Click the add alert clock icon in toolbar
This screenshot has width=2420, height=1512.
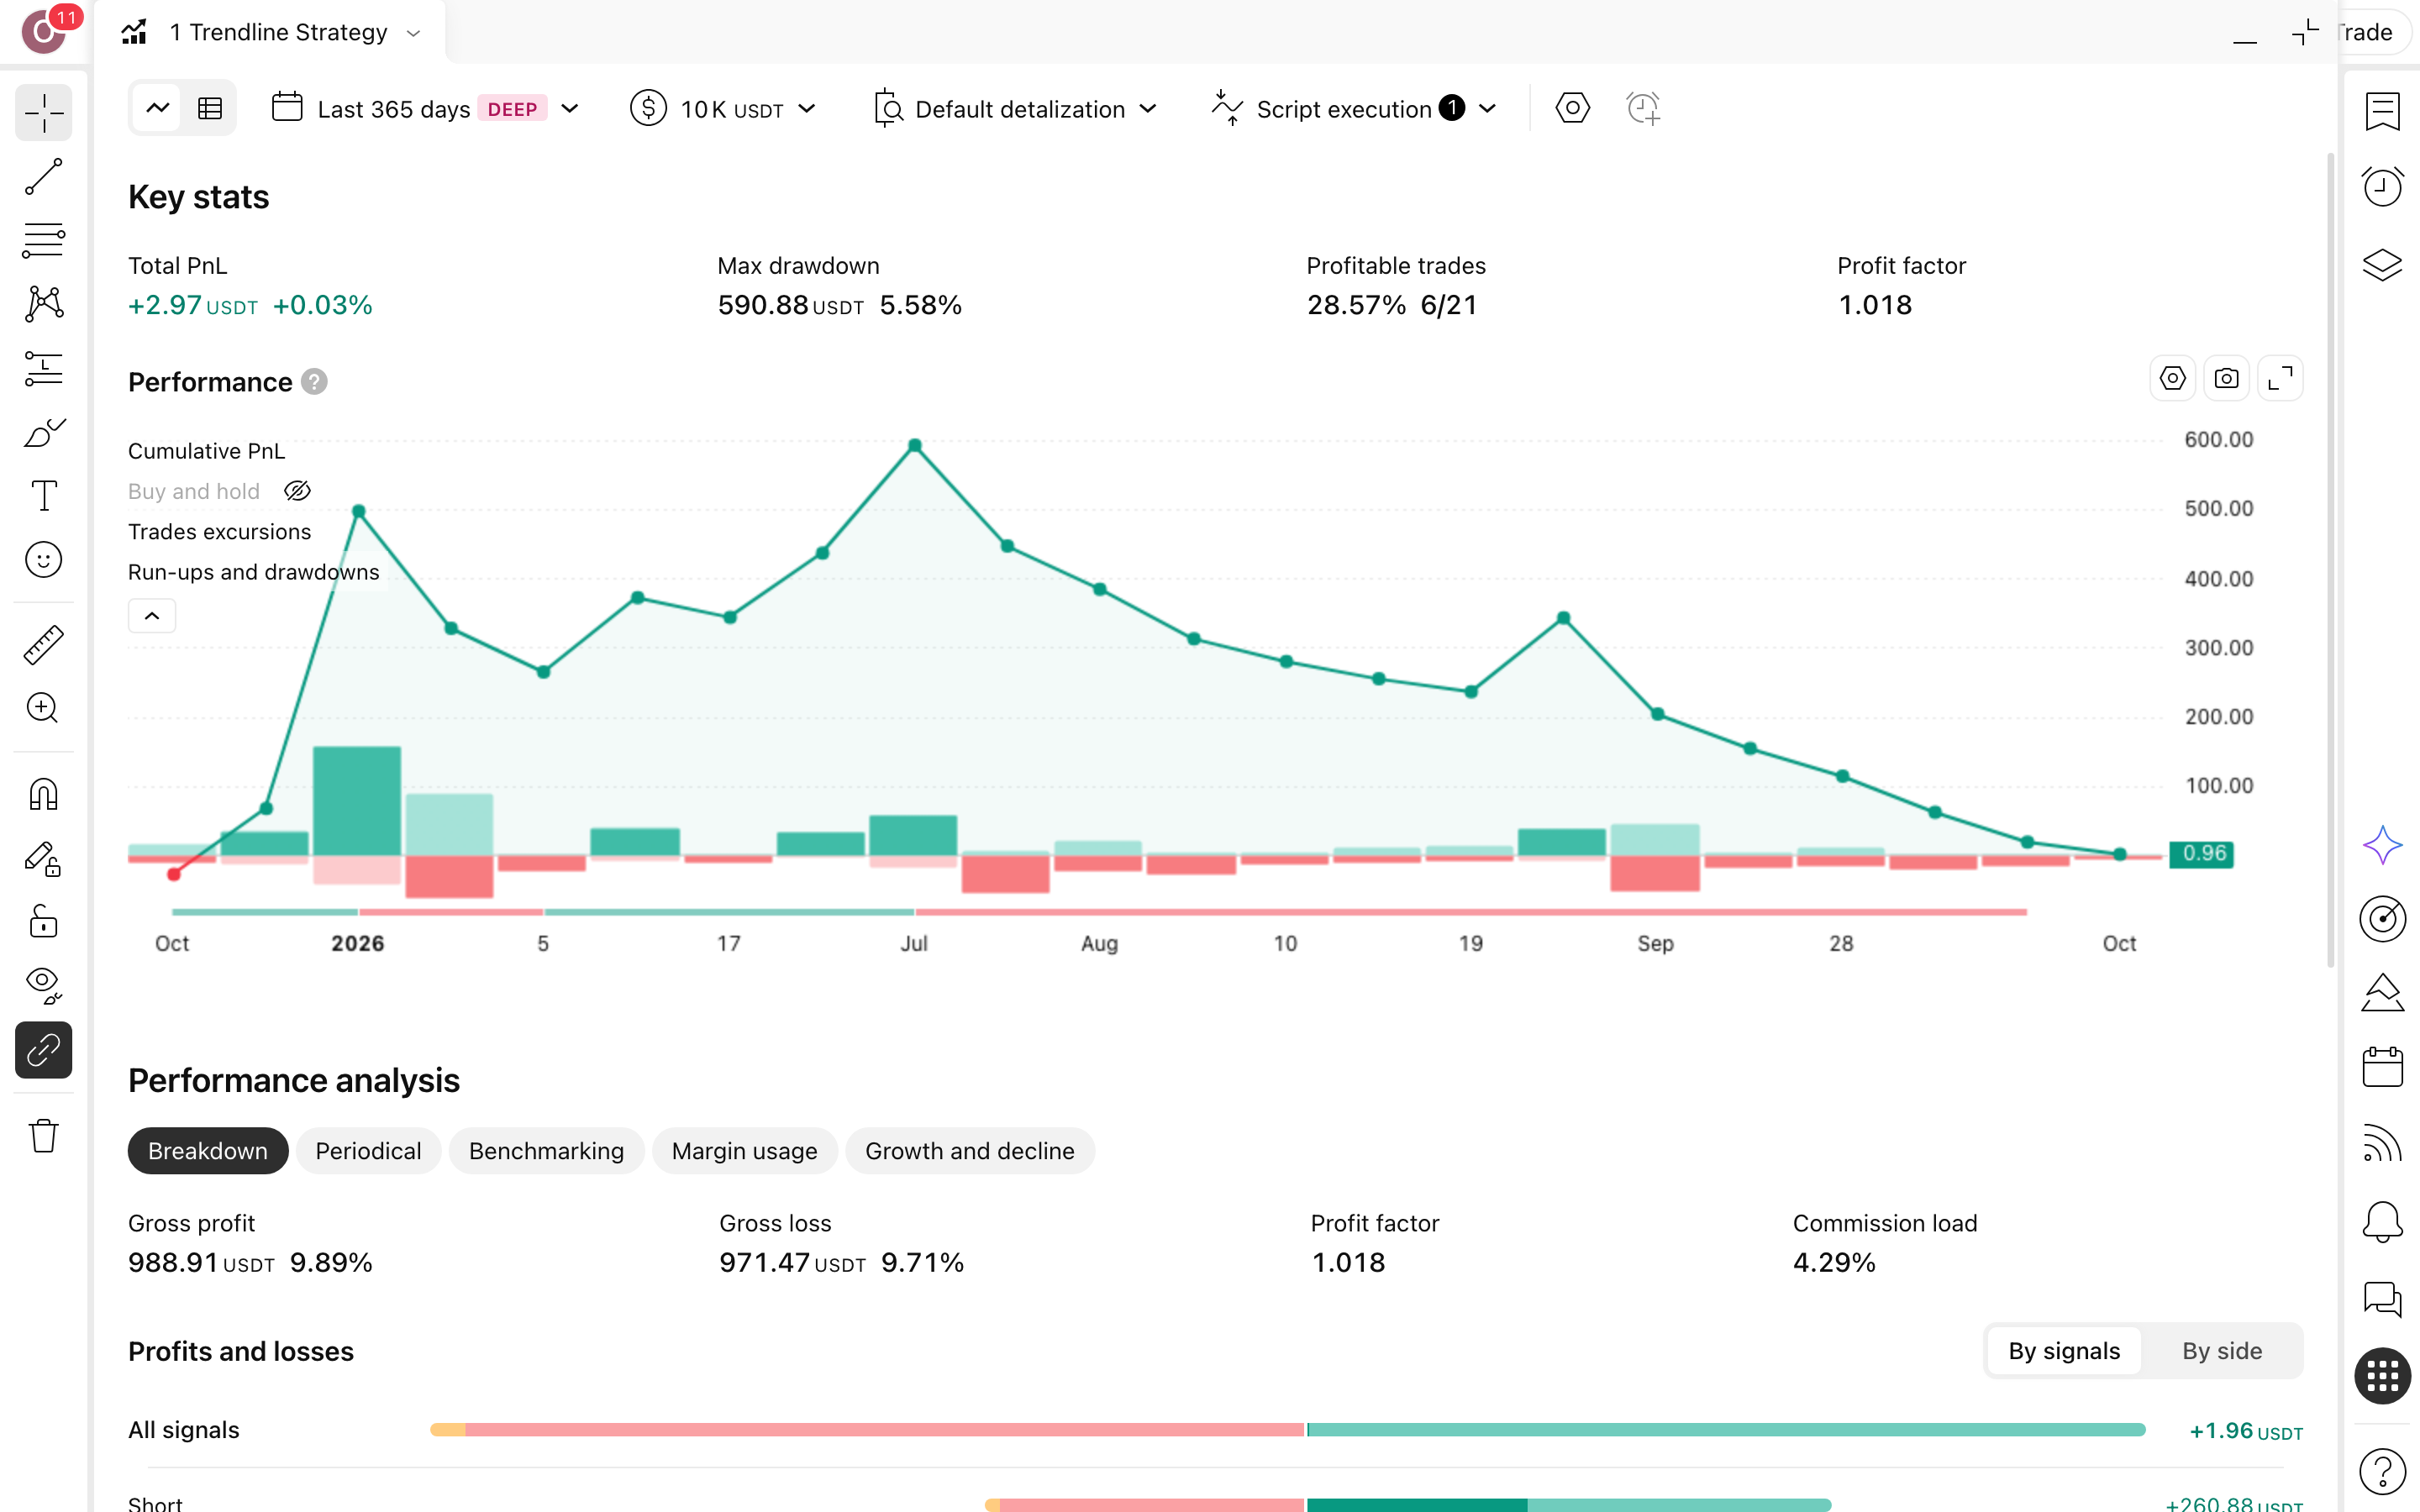tap(1643, 108)
